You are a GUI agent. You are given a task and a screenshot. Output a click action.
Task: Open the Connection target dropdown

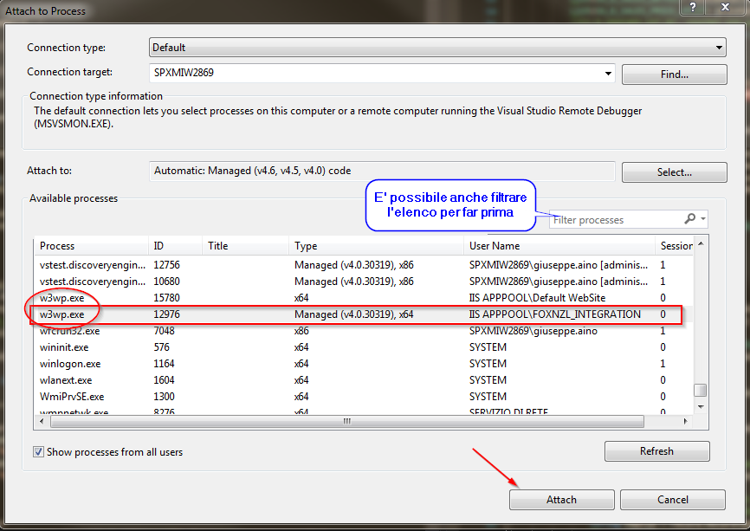(608, 74)
